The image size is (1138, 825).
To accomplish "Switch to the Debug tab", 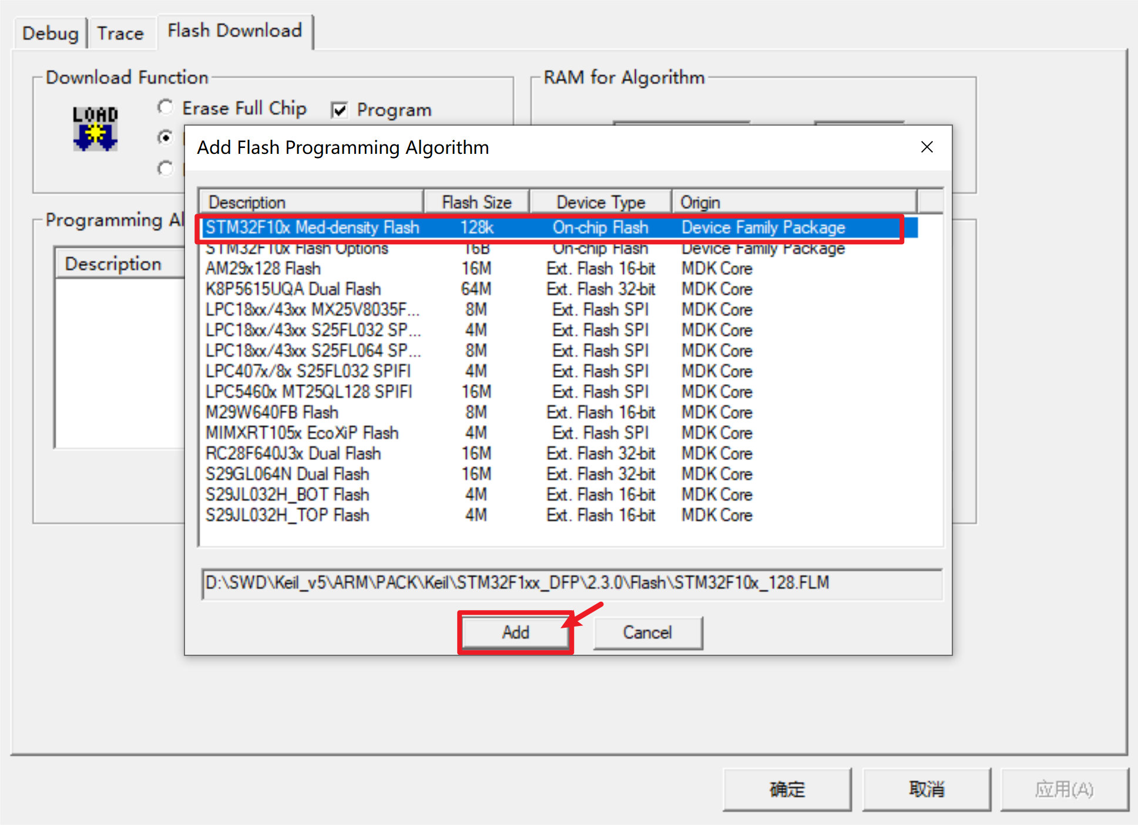I will click(x=50, y=33).
